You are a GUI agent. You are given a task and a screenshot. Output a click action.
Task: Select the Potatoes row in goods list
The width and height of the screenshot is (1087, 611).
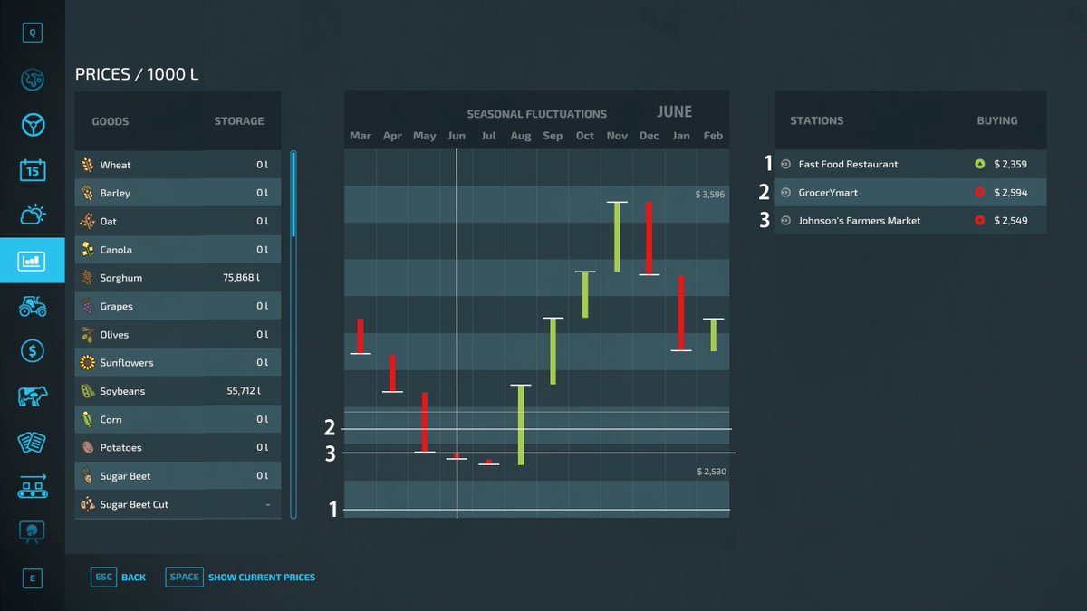178,447
